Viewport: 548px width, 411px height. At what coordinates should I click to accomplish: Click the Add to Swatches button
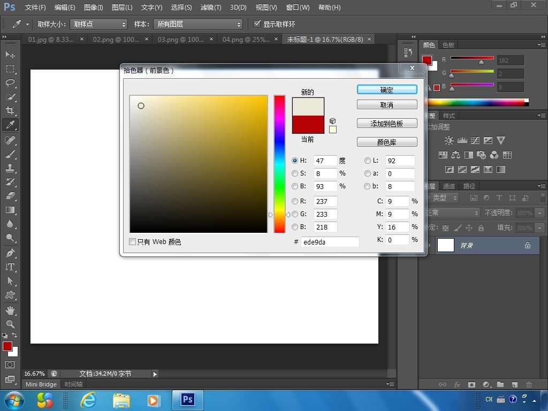[387, 124]
